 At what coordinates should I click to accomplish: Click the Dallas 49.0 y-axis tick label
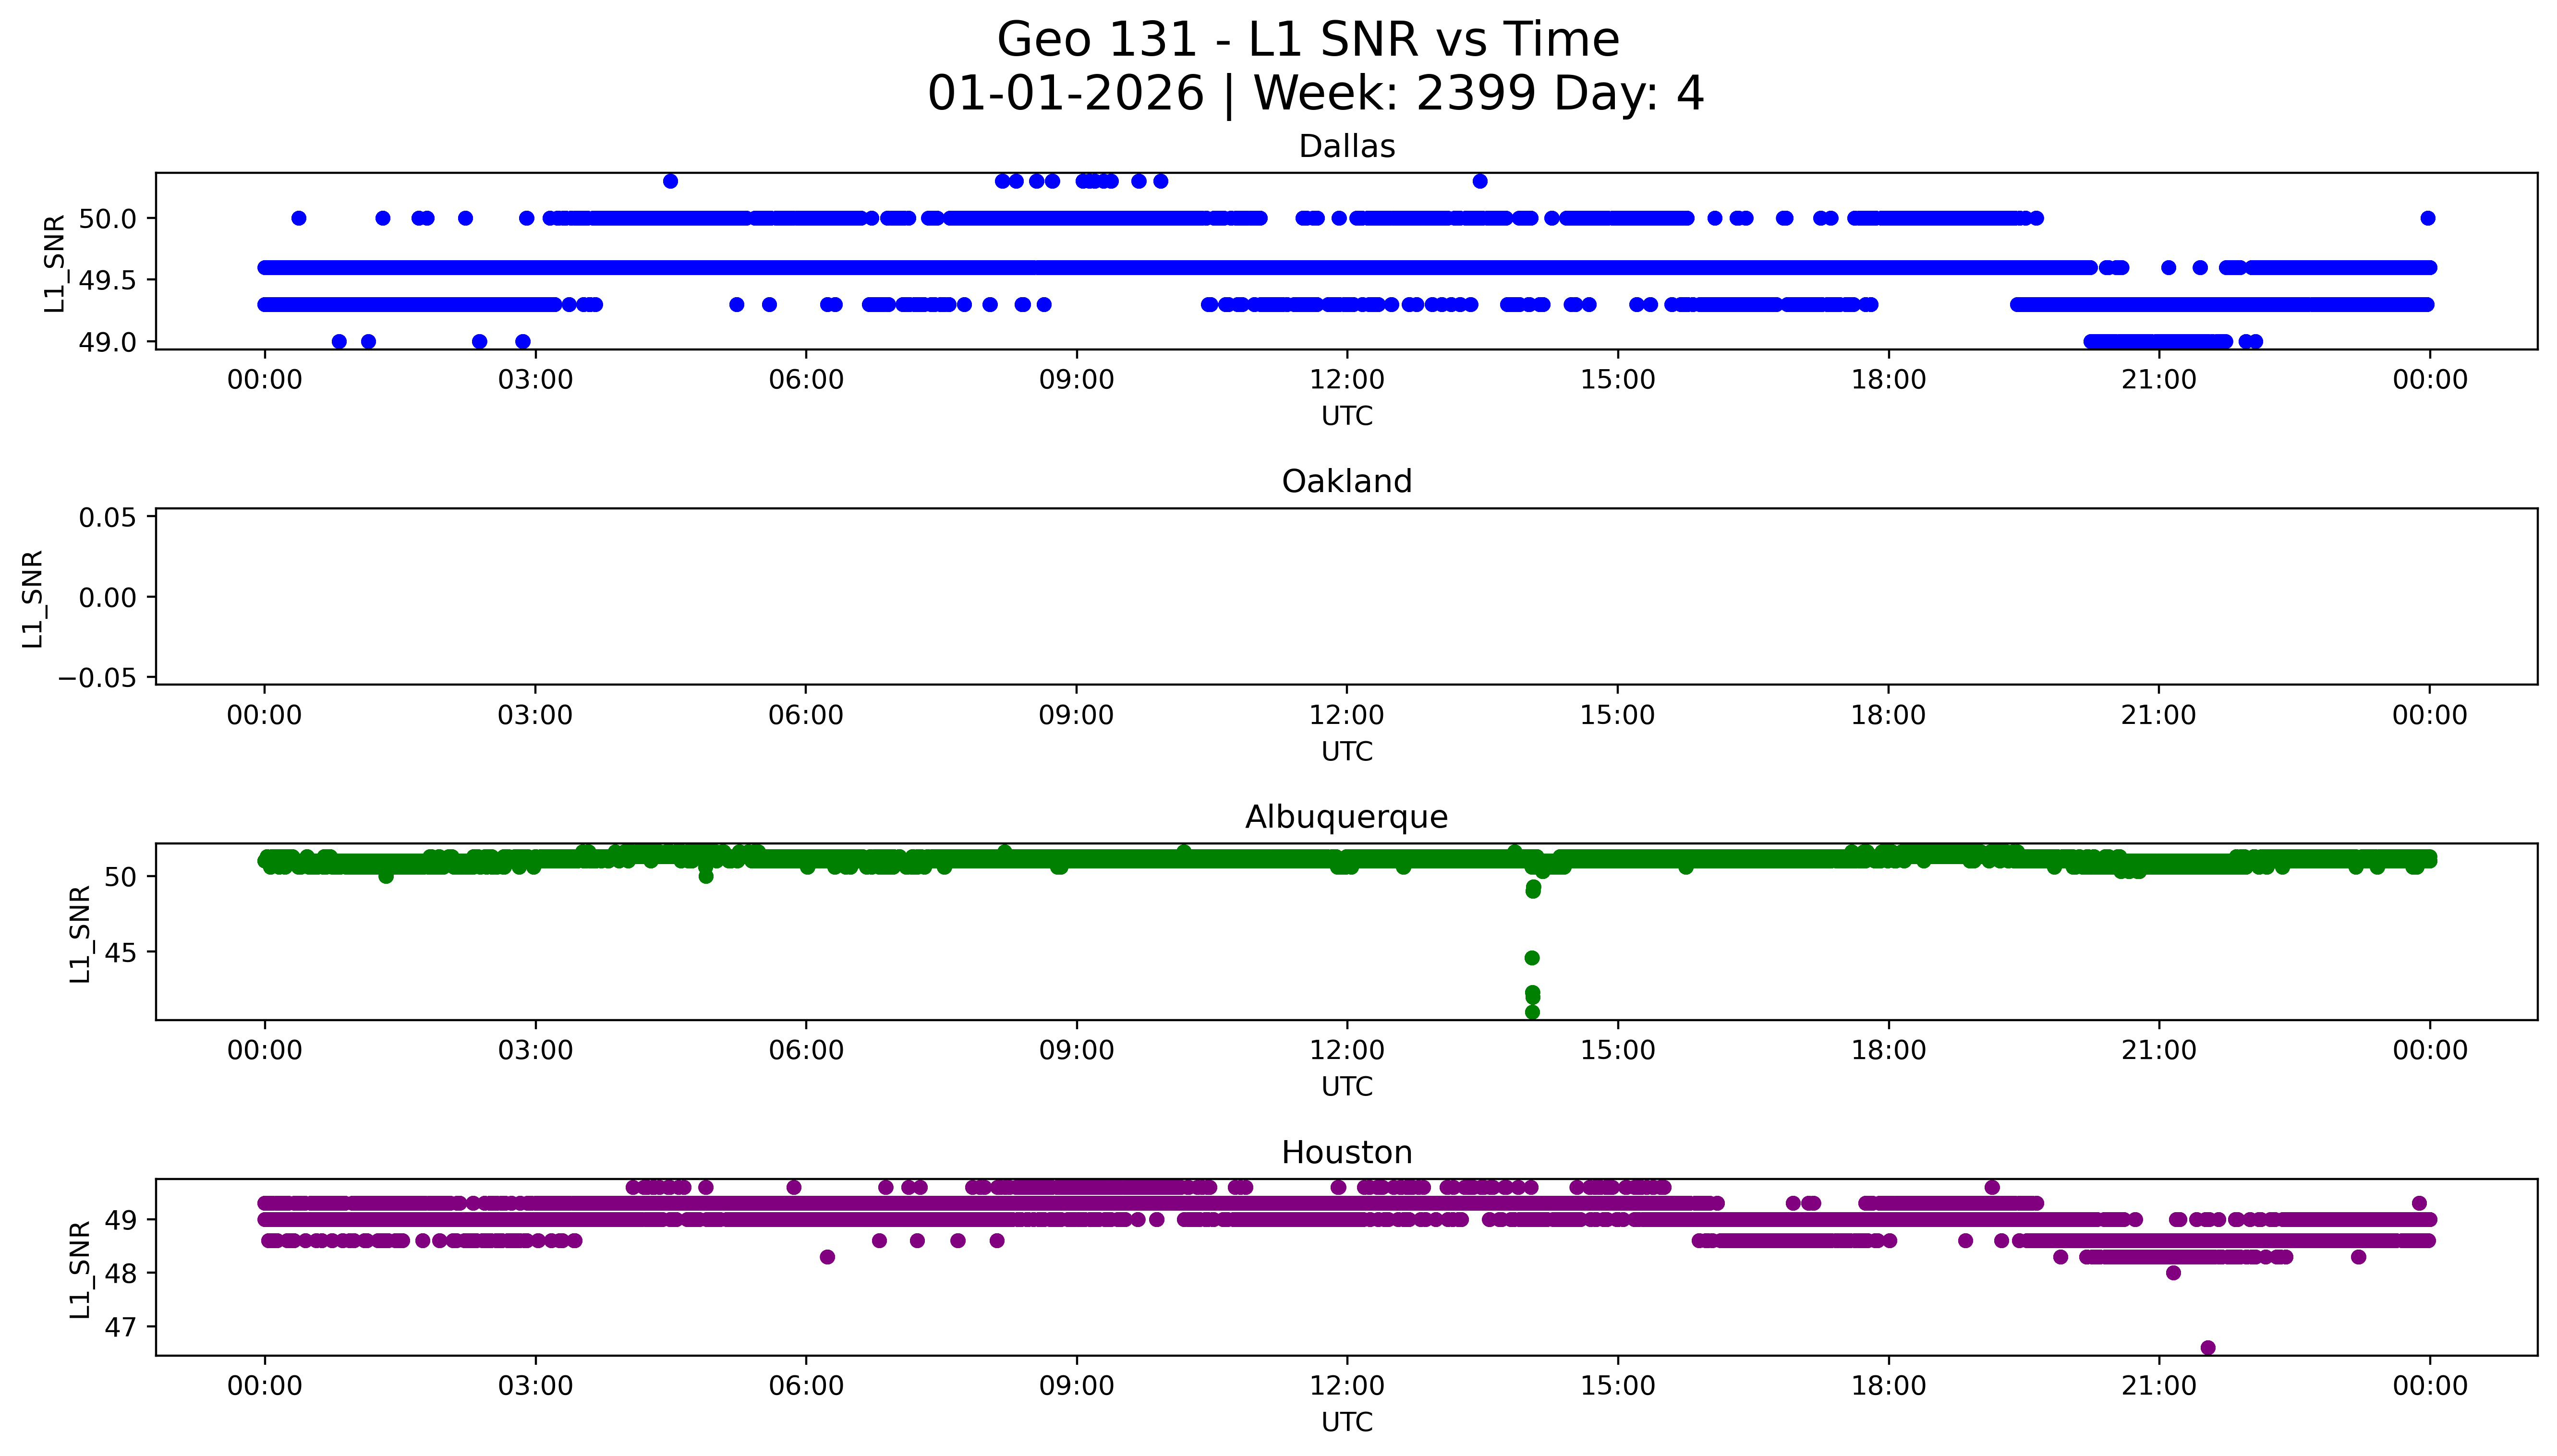[x=108, y=342]
